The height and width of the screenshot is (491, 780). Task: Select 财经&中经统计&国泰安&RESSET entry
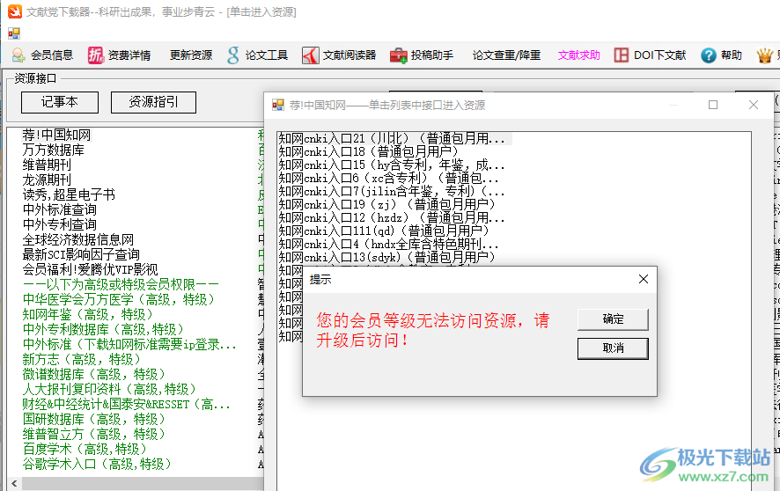127,404
